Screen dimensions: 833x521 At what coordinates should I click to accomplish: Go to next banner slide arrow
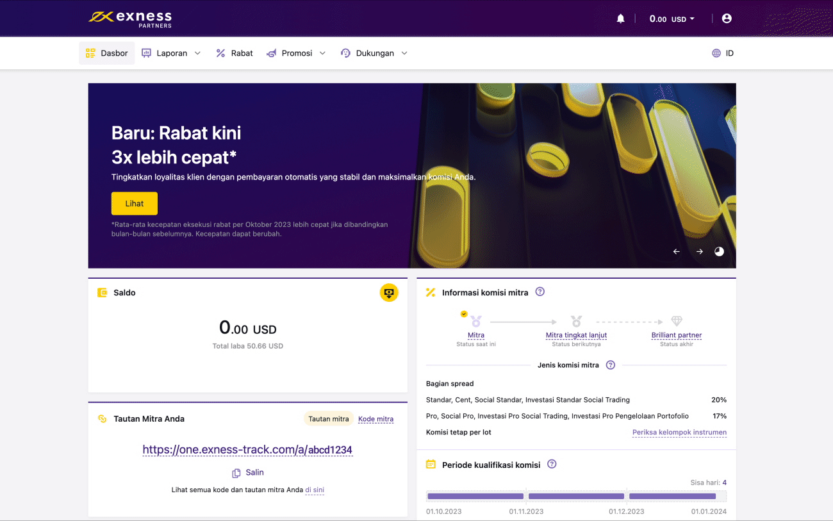click(700, 252)
